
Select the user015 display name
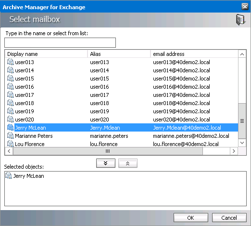click(x=25, y=79)
